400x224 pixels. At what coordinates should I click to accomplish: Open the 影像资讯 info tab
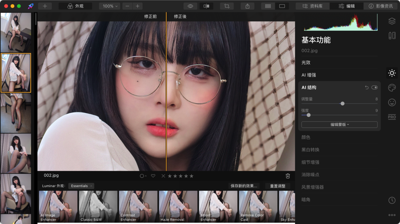(381, 6)
